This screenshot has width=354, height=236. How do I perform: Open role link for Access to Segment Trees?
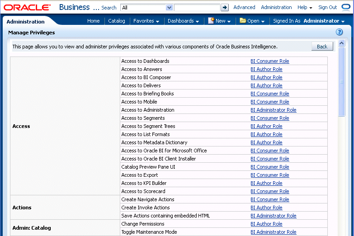(266, 126)
